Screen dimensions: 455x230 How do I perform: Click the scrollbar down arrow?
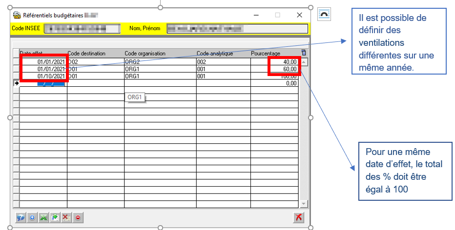pyautogui.click(x=304, y=204)
